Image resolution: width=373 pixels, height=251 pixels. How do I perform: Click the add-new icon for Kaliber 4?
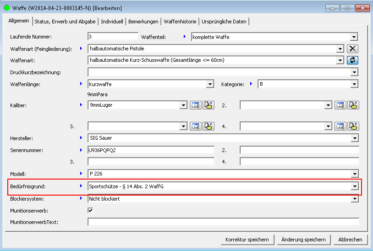click(353, 126)
